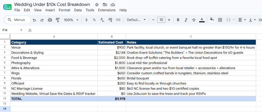Click the formula bar fx icon
Screen dimensions: 262x112
(30, 30)
